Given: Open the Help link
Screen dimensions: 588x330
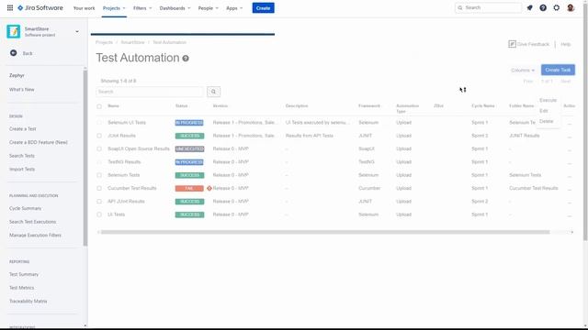Looking at the screenshot, I should coord(566,44).
